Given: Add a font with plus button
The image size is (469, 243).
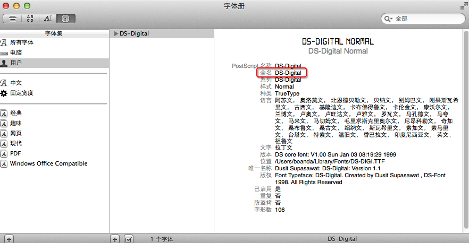Looking at the screenshot, I should 115,239.
